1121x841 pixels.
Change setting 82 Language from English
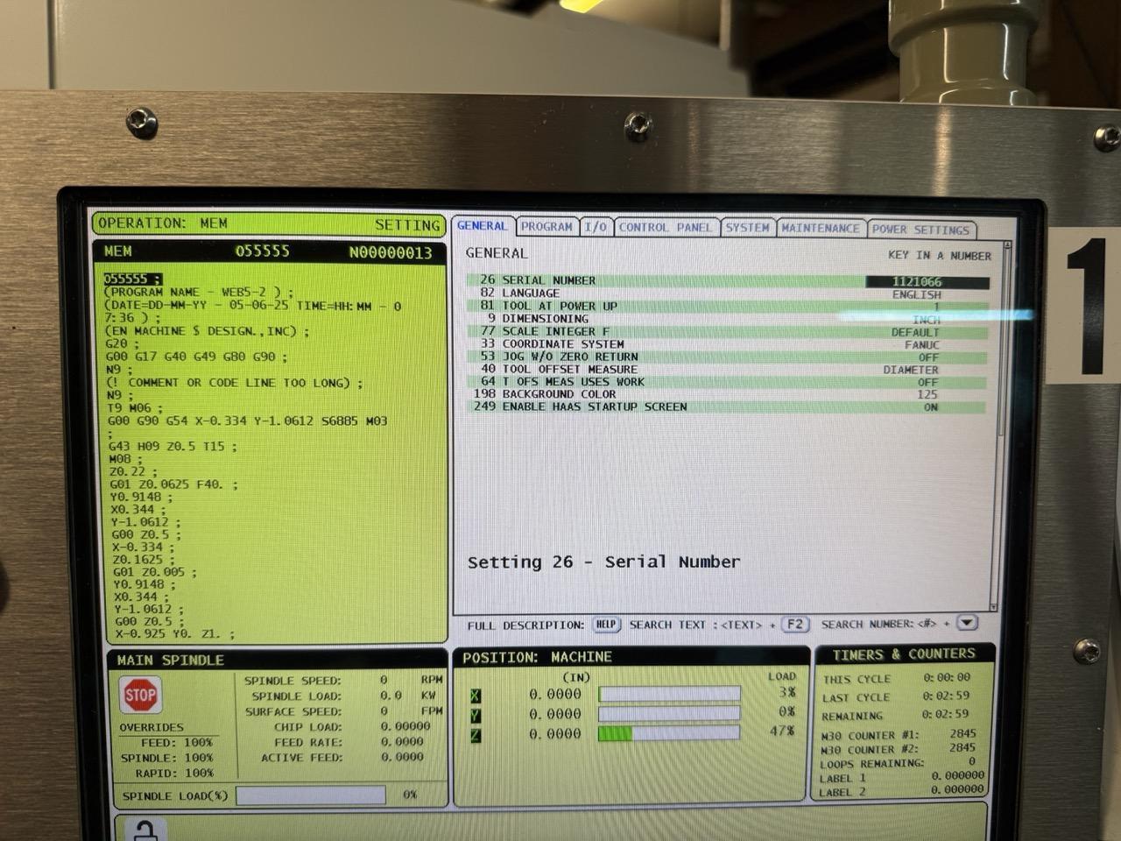pos(916,295)
